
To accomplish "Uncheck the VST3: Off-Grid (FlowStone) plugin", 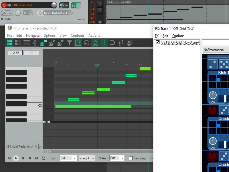I will 157,42.
